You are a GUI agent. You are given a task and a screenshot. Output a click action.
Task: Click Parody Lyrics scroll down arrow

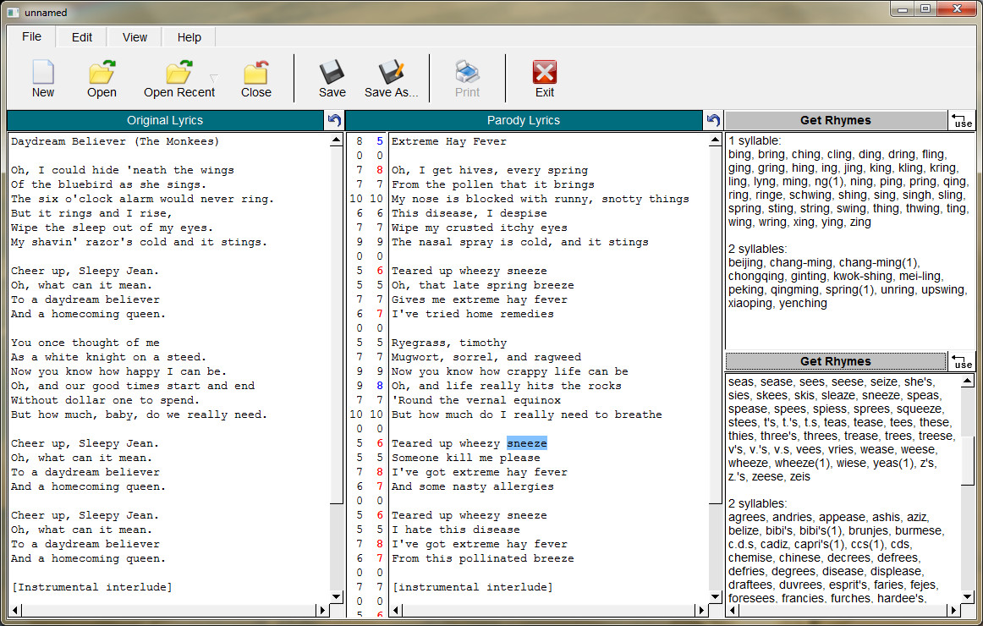click(716, 596)
